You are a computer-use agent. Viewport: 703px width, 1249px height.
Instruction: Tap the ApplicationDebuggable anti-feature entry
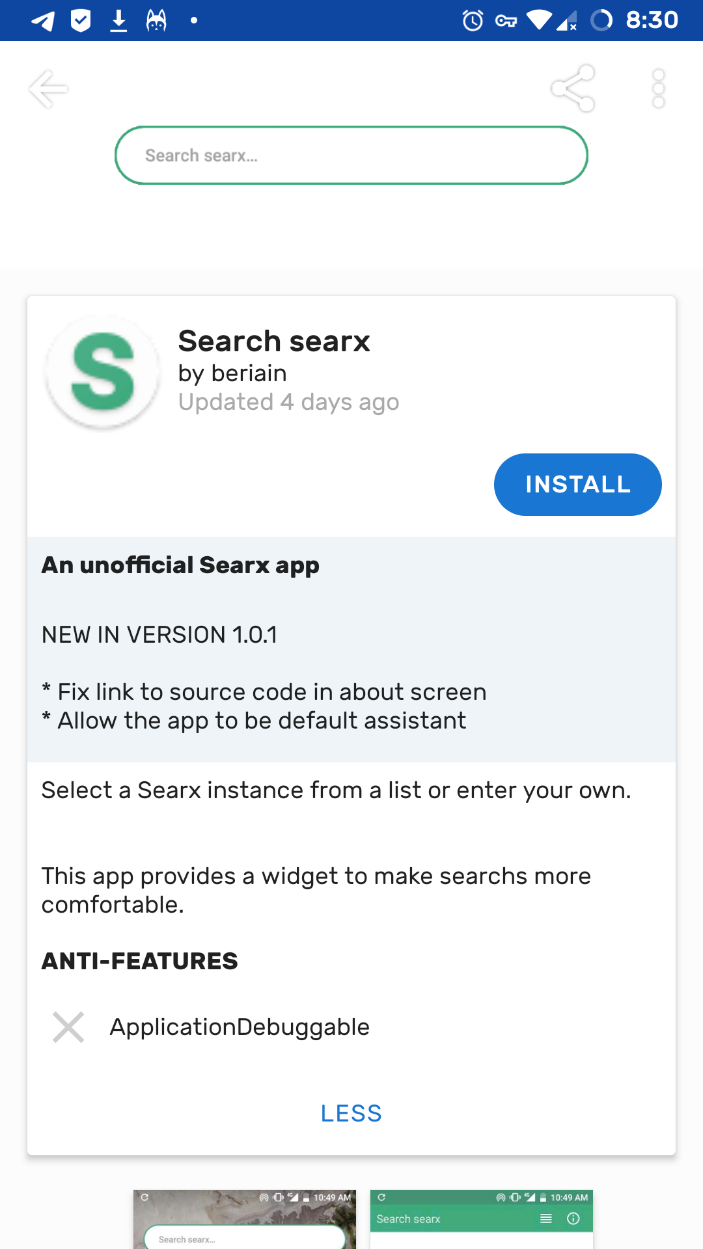point(239,1027)
